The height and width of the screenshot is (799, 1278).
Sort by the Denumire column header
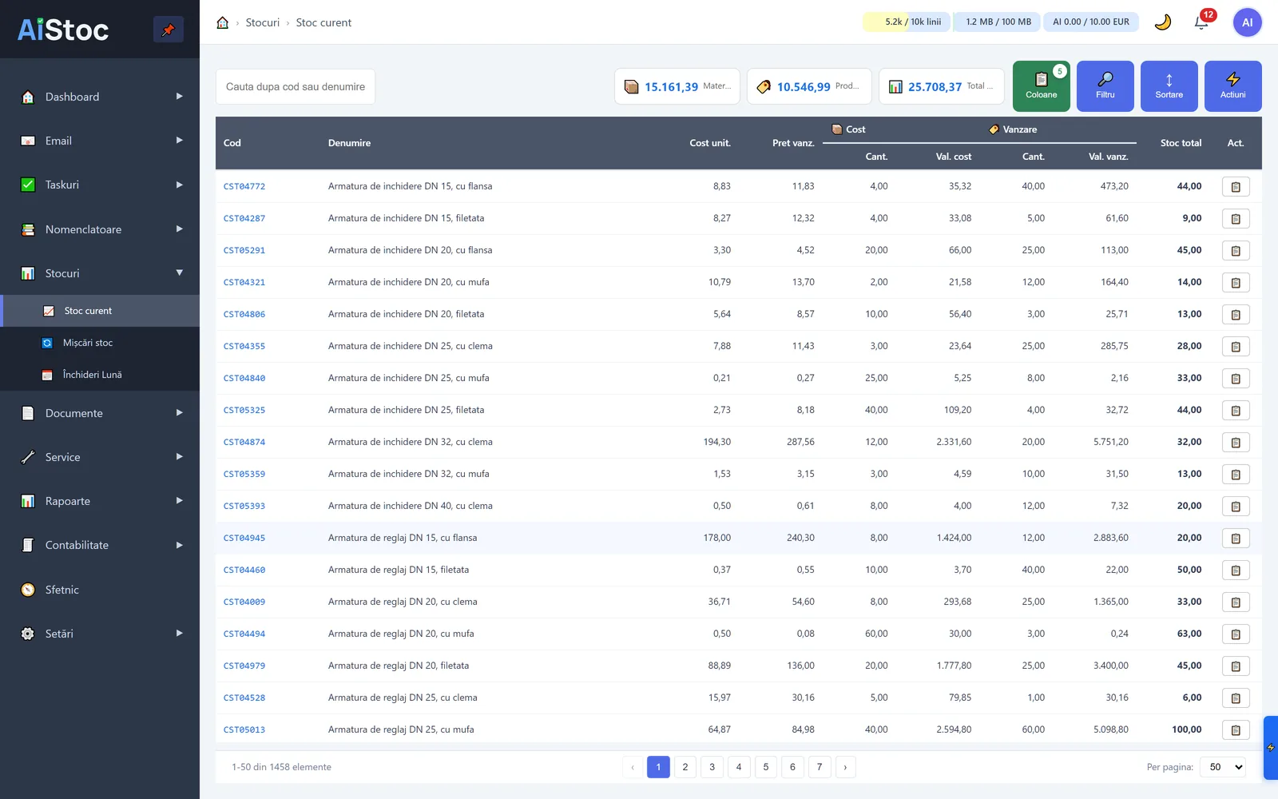click(x=349, y=143)
